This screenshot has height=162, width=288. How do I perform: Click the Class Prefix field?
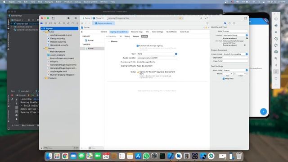pos(235,61)
